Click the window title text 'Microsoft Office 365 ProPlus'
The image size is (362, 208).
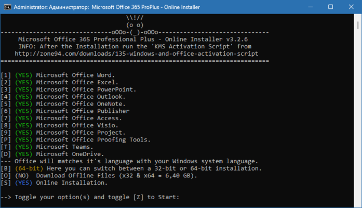[125, 7]
